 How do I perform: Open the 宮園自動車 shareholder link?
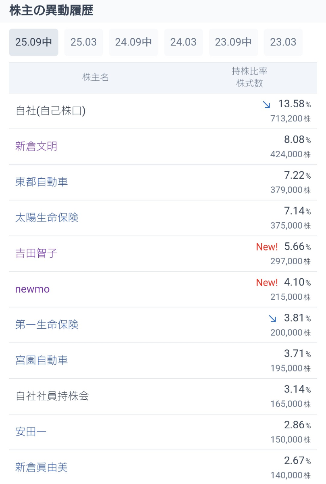point(42,360)
